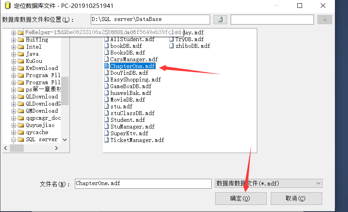Expand the HuiYIng folder node
Viewport: 348px width, 212px height.
(x=13, y=40)
